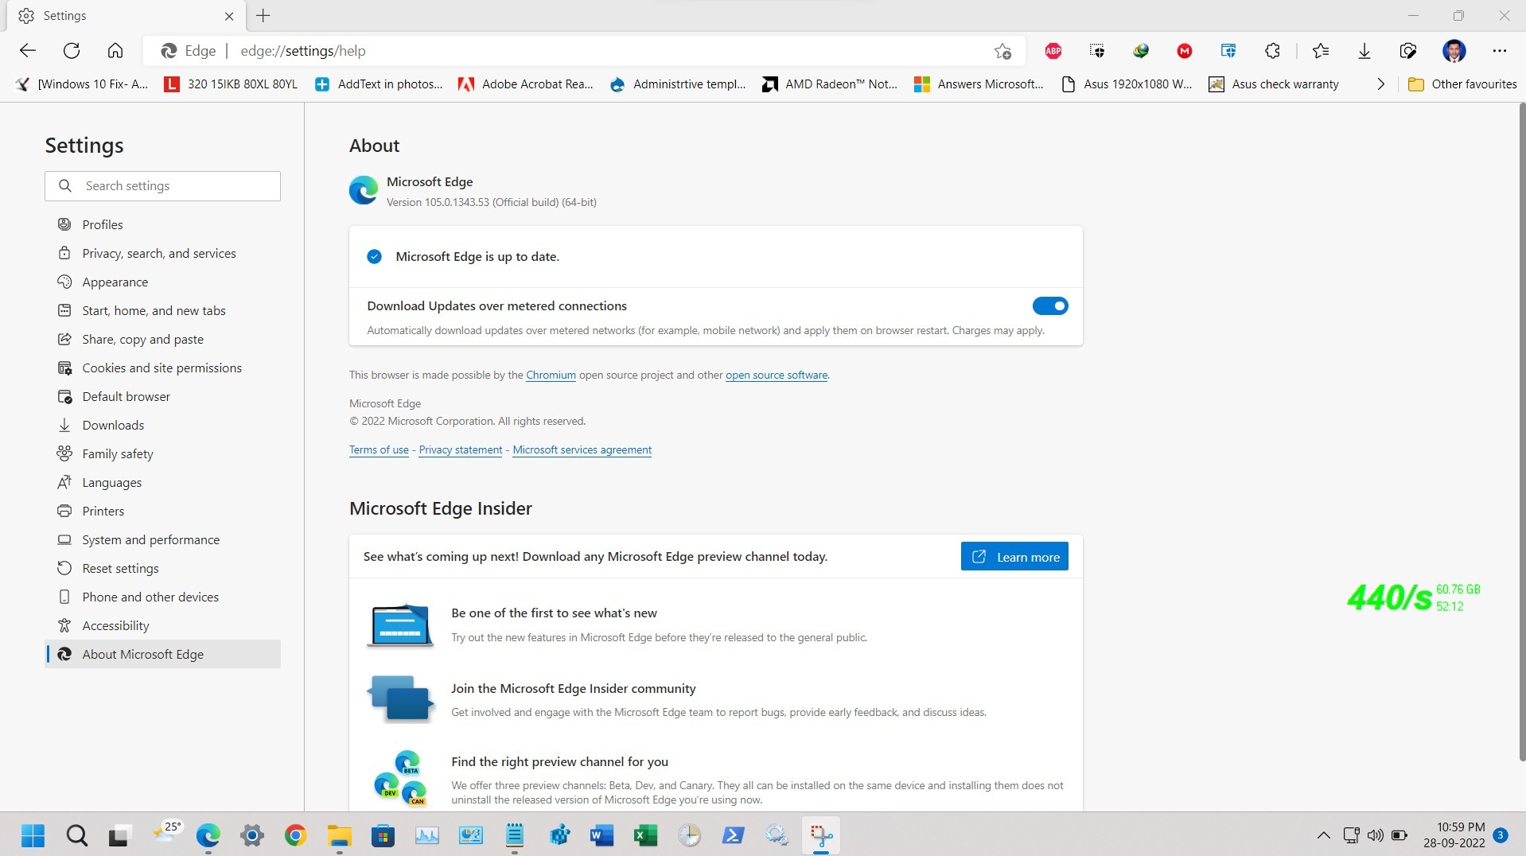Open the Snipping Tool taskbar icon
Viewport: 1526px width, 856px height.
pos(820,835)
